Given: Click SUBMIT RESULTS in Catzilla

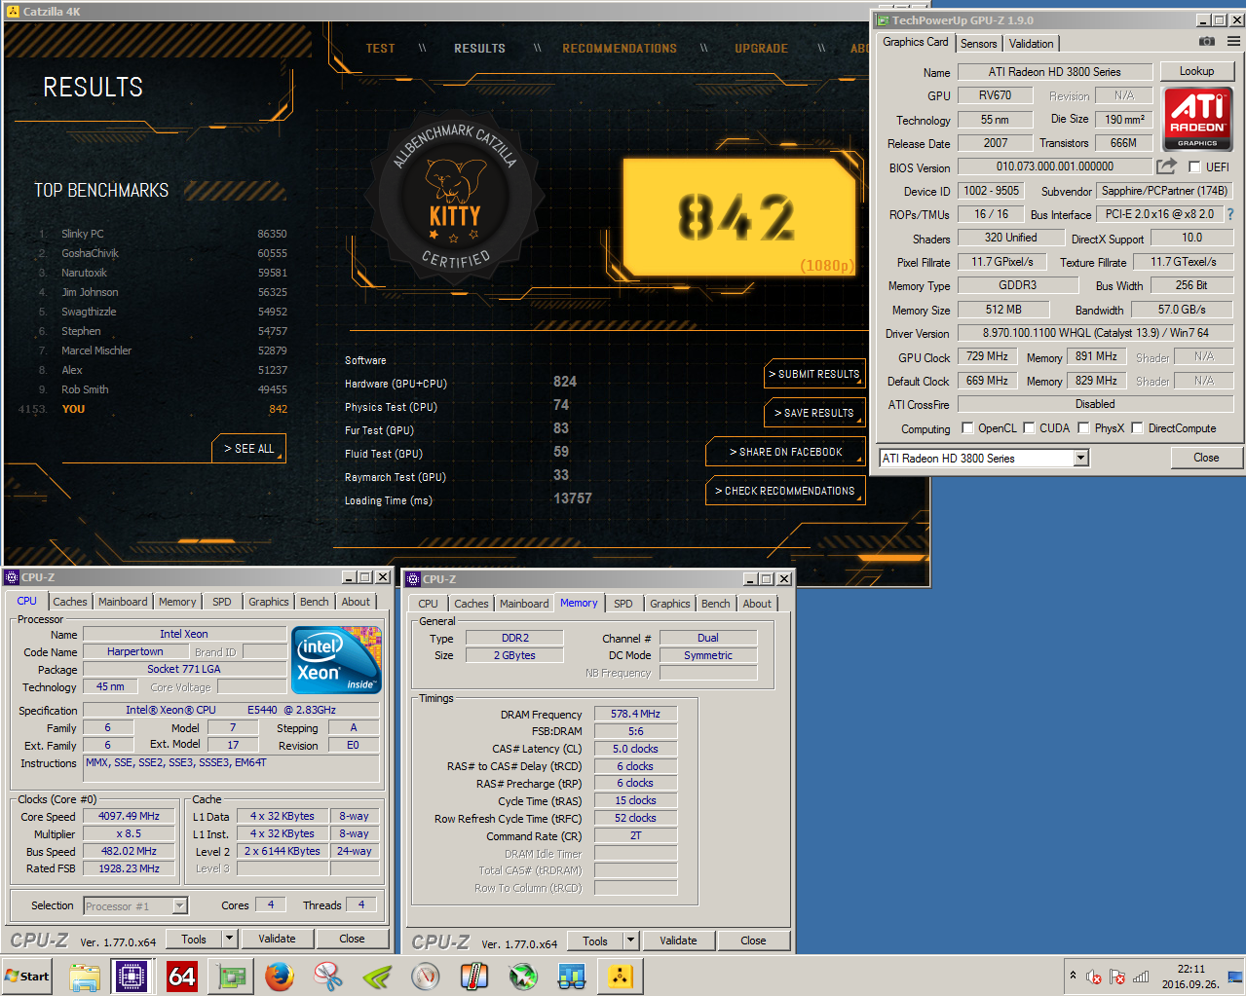Looking at the screenshot, I should 814,374.
